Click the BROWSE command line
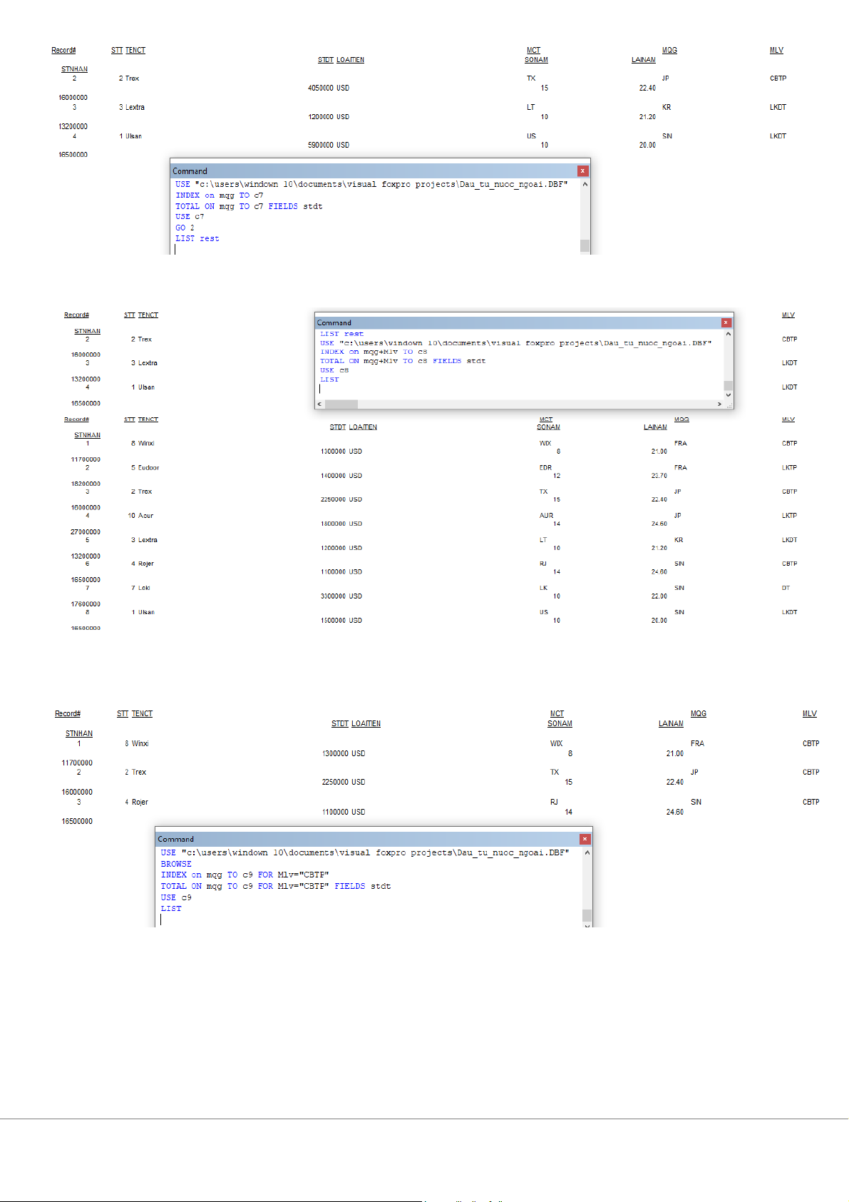Screen dimensions: 849x1202 [176, 864]
